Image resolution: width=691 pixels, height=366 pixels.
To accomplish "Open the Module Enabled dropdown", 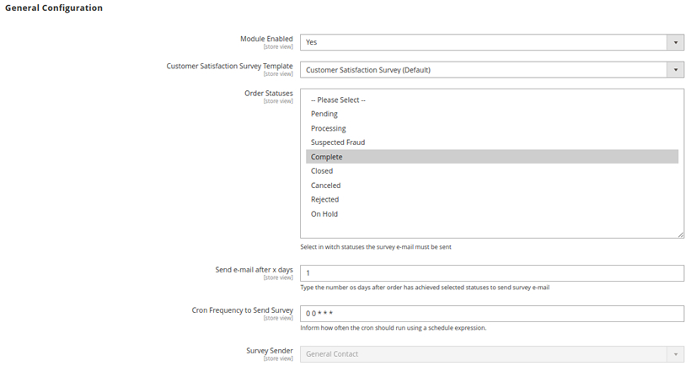I will click(x=492, y=42).
